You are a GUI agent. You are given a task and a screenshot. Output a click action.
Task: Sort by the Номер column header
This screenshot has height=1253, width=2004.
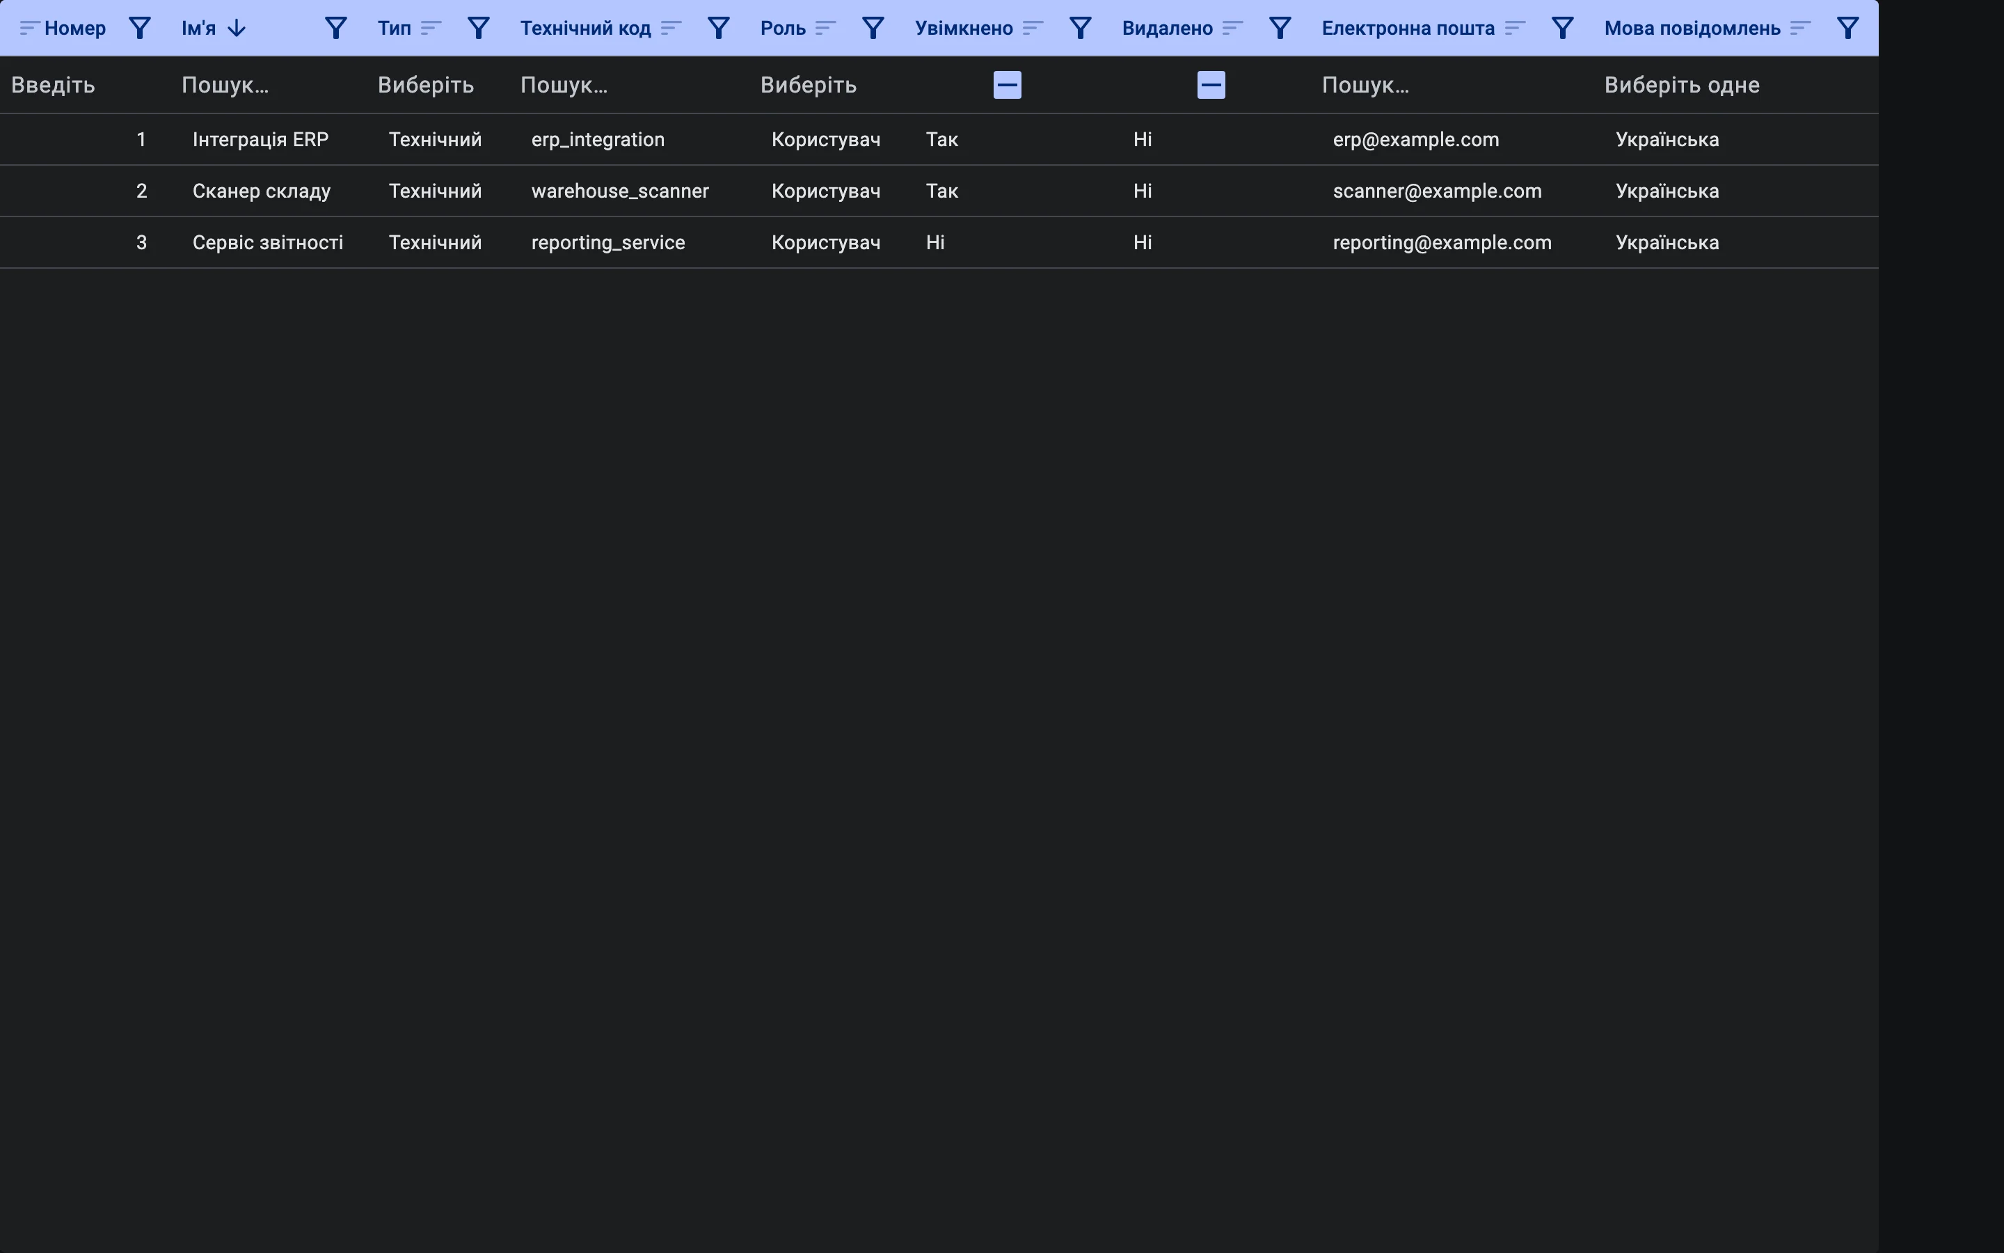point(75,28)
